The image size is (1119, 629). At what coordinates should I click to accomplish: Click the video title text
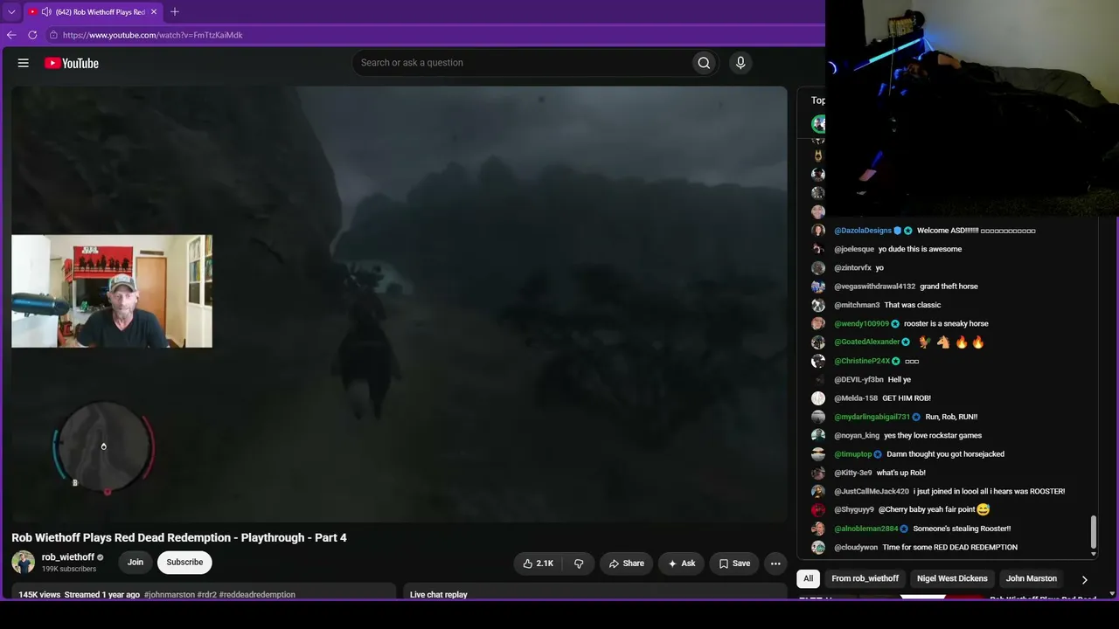[179, 537]
